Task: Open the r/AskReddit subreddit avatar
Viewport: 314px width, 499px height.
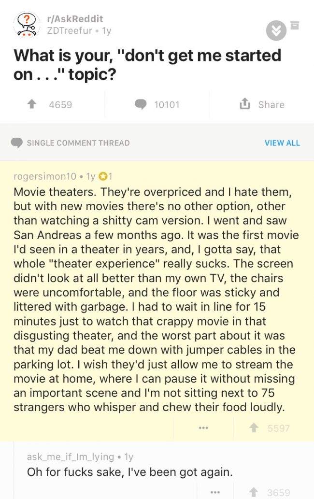Action: pos(27,25)
